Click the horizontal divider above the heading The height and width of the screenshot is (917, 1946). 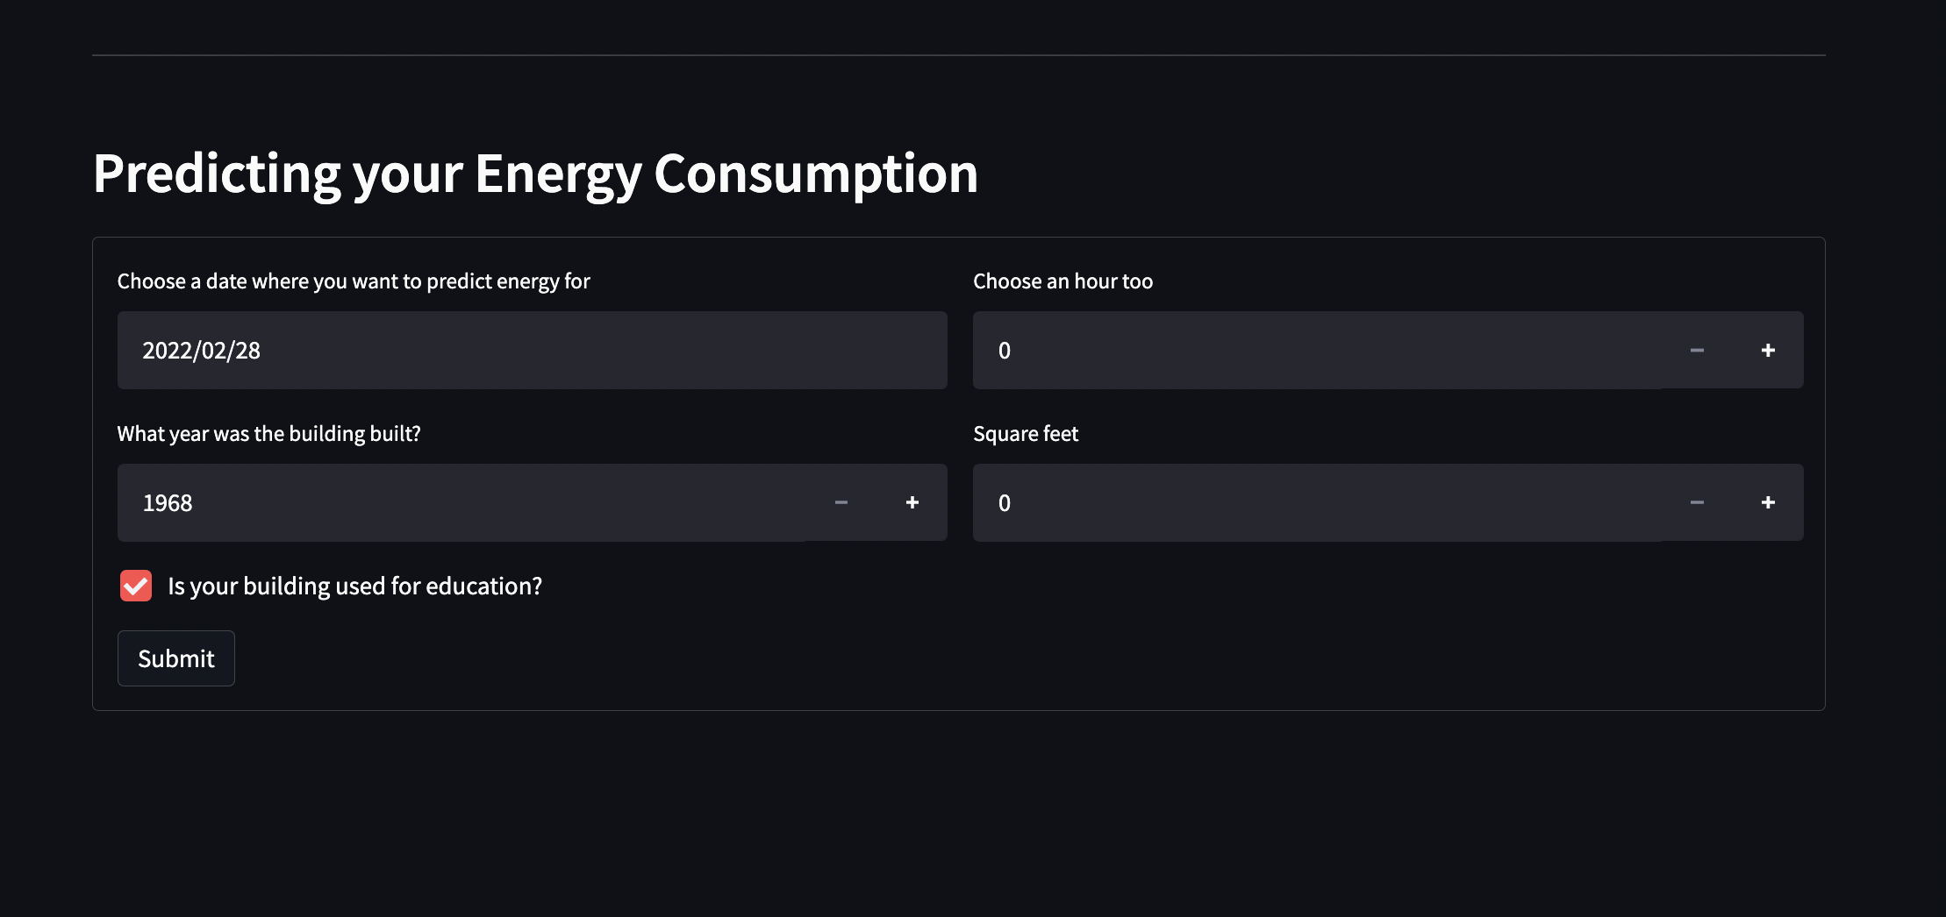[959, 55]
